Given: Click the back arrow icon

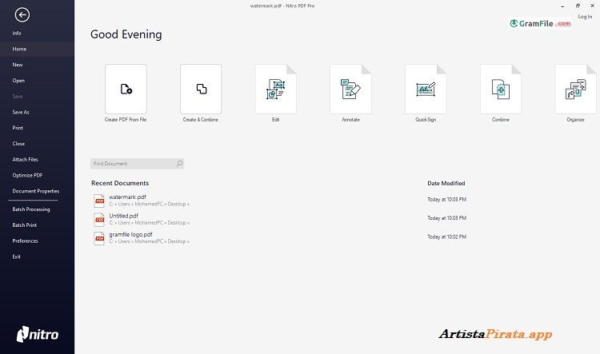Looking at the screenshot, I should click(22, 14).
